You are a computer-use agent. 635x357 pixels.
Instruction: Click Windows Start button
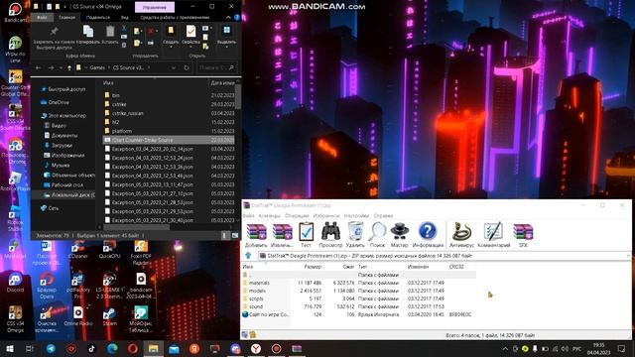[x=10, y=348]
